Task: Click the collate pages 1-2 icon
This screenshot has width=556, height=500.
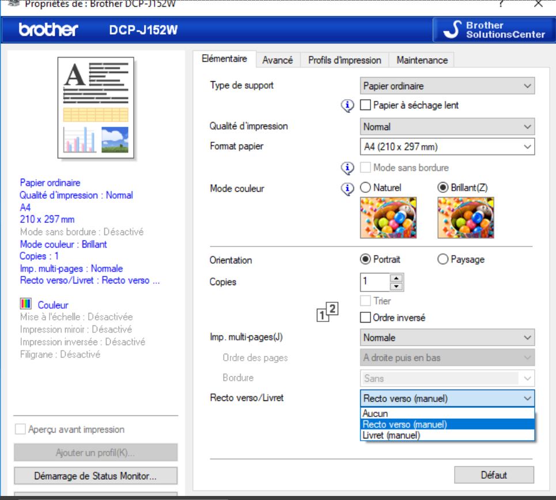Action: pyautogui.click(x=327, y=312)
